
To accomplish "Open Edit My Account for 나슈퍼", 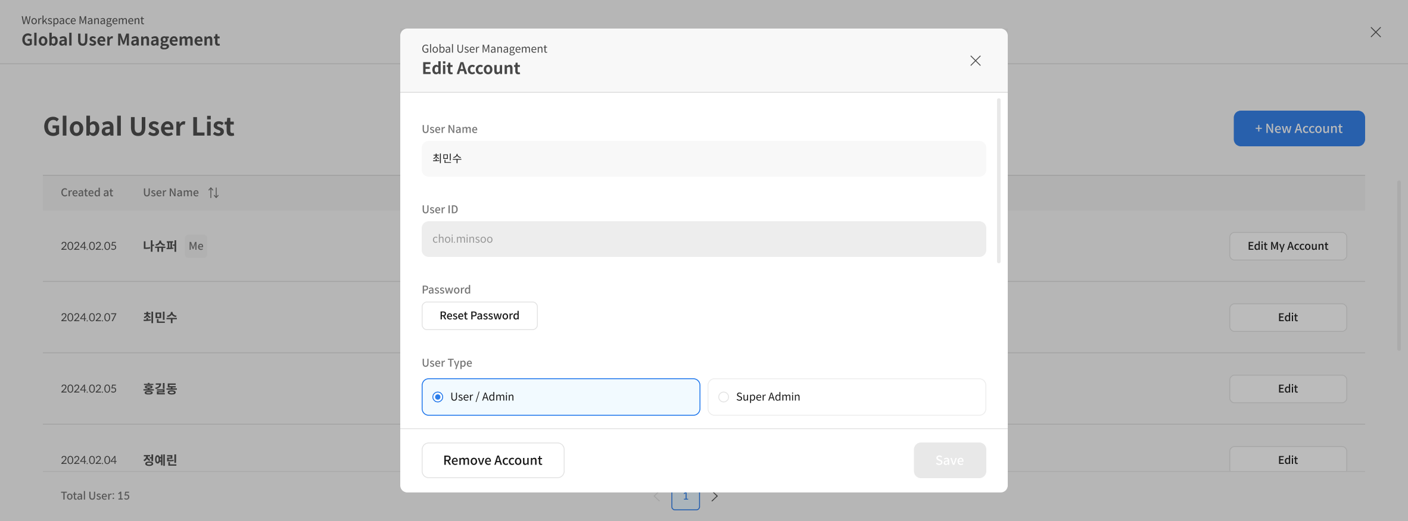I will click(x=1287, y=246).
